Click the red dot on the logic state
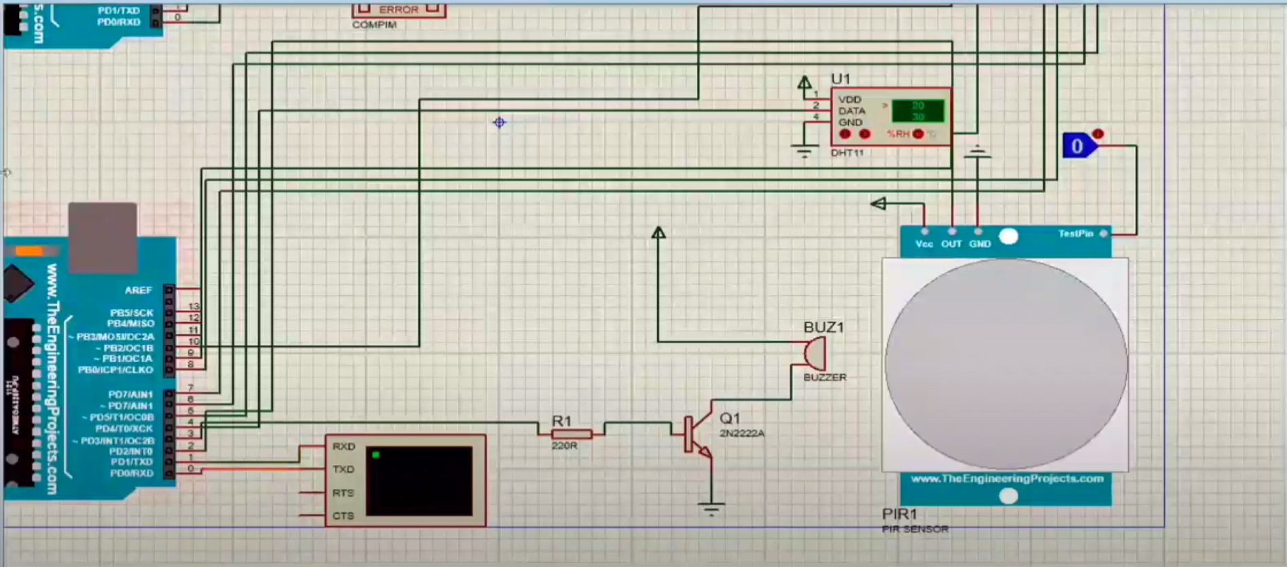Image resolution: width=1287 pixels, height=567 pixels. click(x=1097, y=134)
